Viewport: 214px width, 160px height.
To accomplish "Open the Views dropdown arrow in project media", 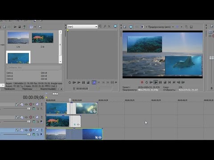I will (x=35, y=27).
